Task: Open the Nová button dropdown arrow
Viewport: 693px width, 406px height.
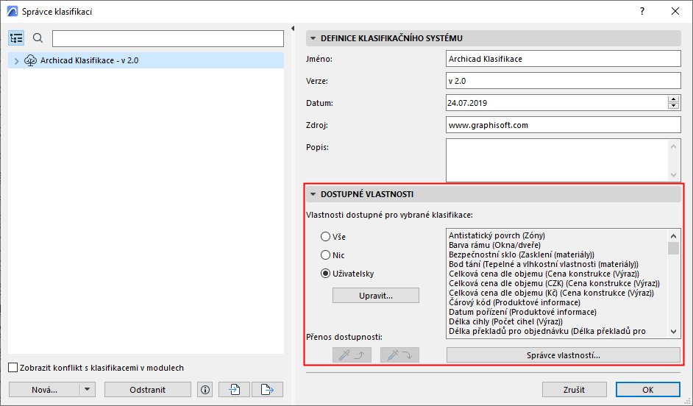Action: coord(87,390)
